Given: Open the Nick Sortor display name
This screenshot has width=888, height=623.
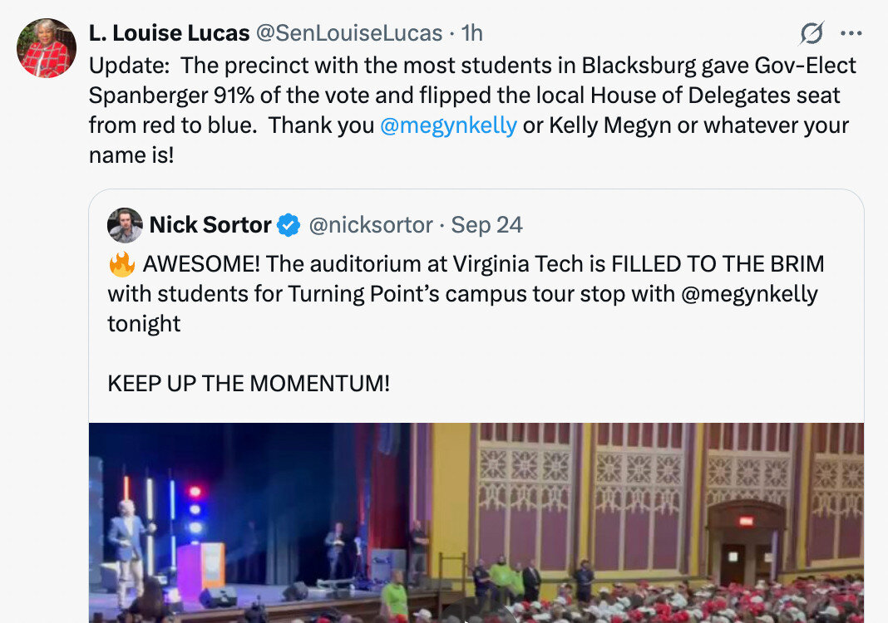Looking at the screenshot, I should 210,225.
